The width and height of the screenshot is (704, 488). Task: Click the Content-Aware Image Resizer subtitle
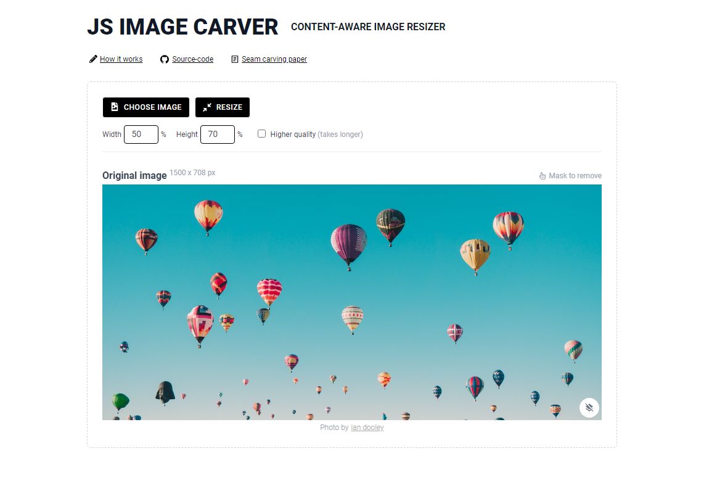pos(368,27)
